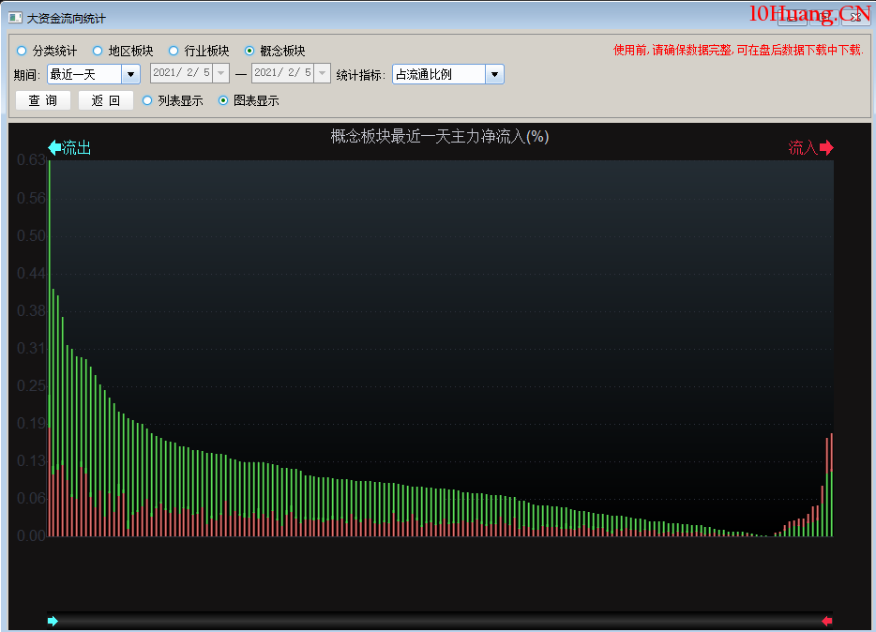Click the 期间 label

point(27,75)
